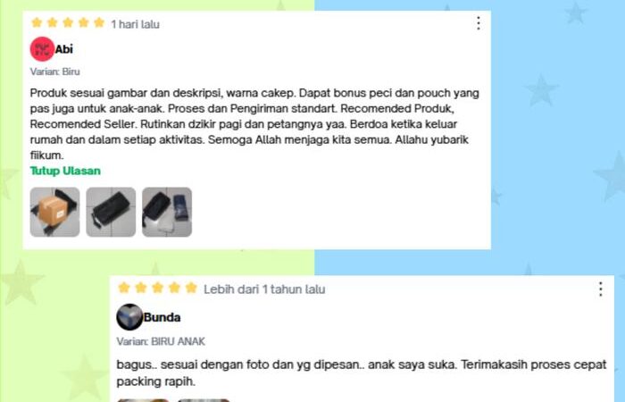Viewport: 625px width, 402px height.
Task: Open the three-dot menu on Abi's review
Action: coord(479,23)
